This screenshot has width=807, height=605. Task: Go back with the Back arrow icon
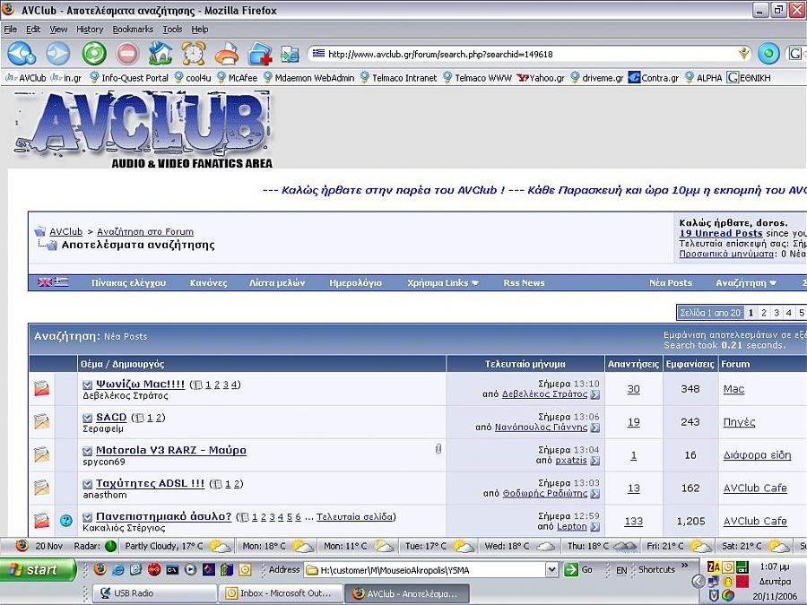pyautogui.click(x=22, y=53)
